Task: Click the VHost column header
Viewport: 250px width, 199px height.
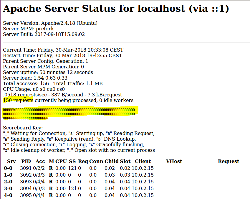Action: pos(174,161)
